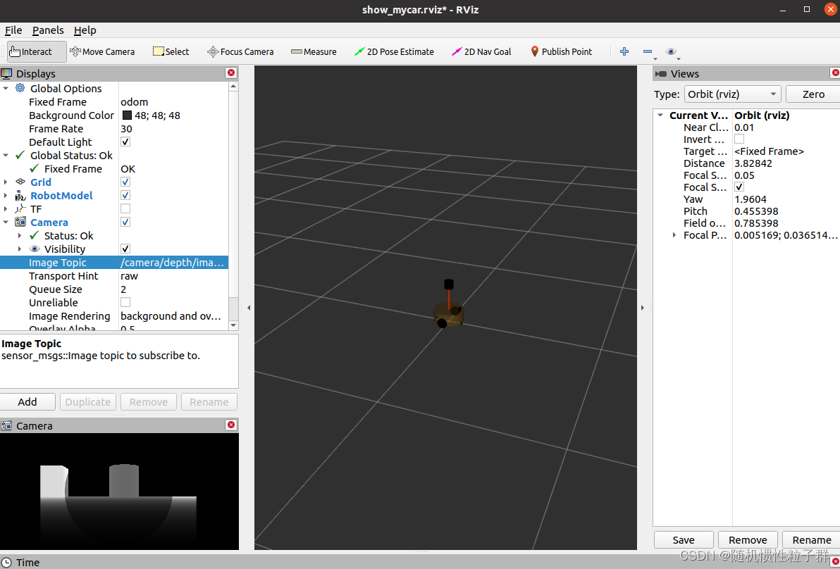
Task: Click the Camera panel title icon
Action: coord(6,425)
